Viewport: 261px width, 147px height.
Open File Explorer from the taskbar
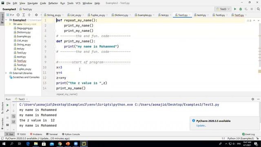pos(36,144)
